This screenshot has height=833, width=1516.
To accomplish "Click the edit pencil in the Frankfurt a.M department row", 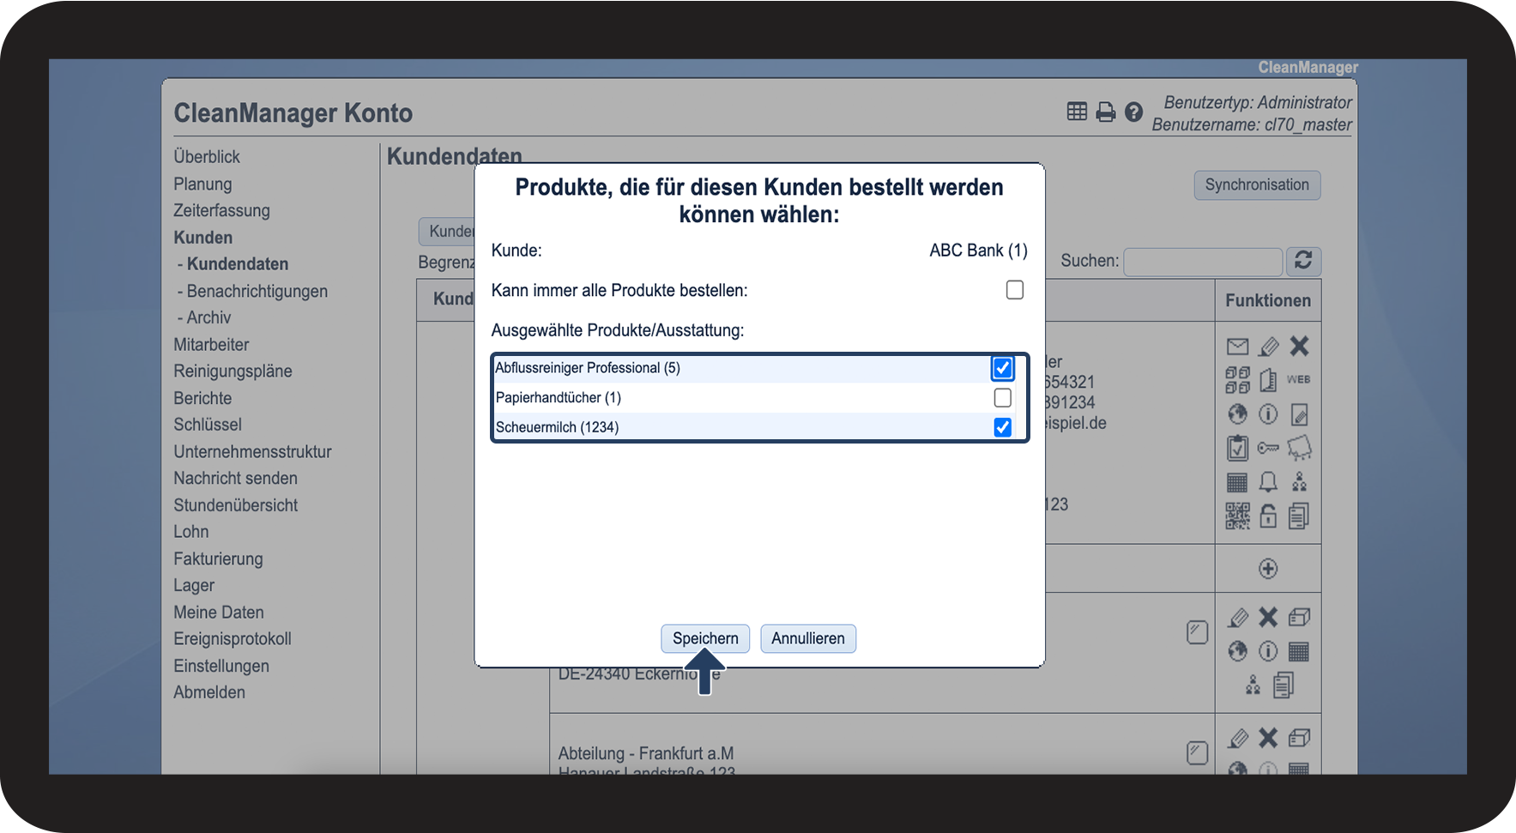I will click(1238, 738).
